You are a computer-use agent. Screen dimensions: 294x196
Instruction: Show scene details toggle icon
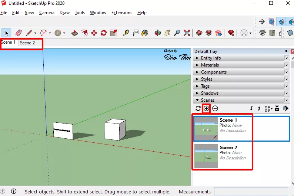[277, 109]
